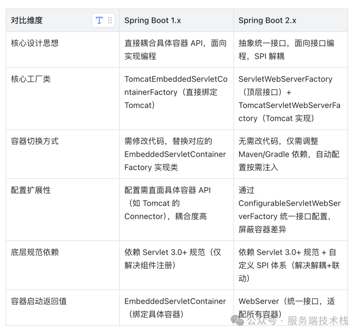This screenshot has width=360, height=335.
Task: Select the 无需改代码 cell under Spring Boot 2.x
Action: (290, 154)
